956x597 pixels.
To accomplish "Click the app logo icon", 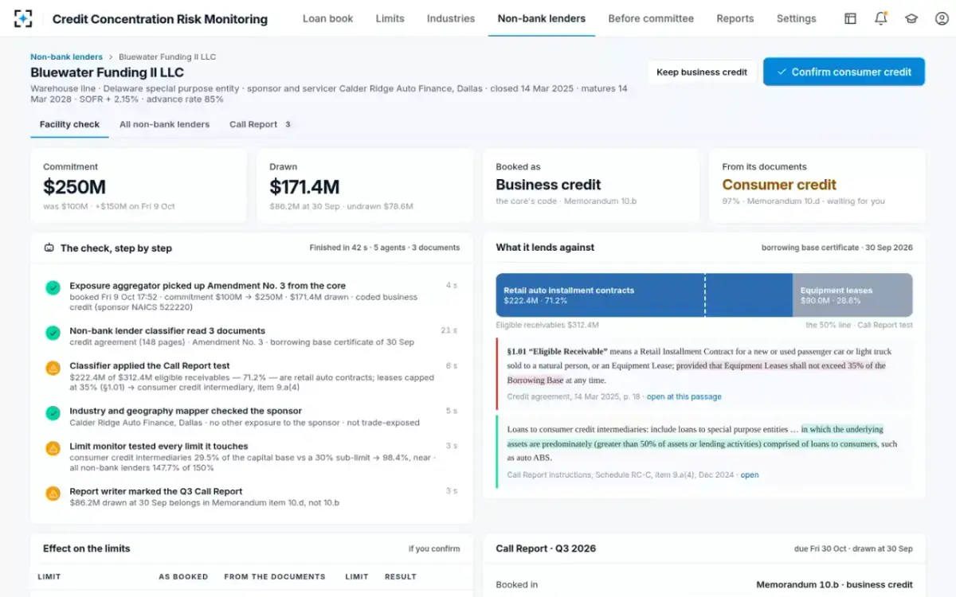I will pos(24,18).
